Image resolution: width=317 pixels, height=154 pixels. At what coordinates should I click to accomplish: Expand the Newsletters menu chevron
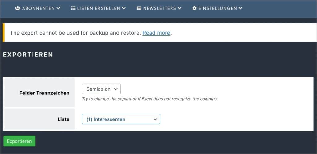[180, 8]
